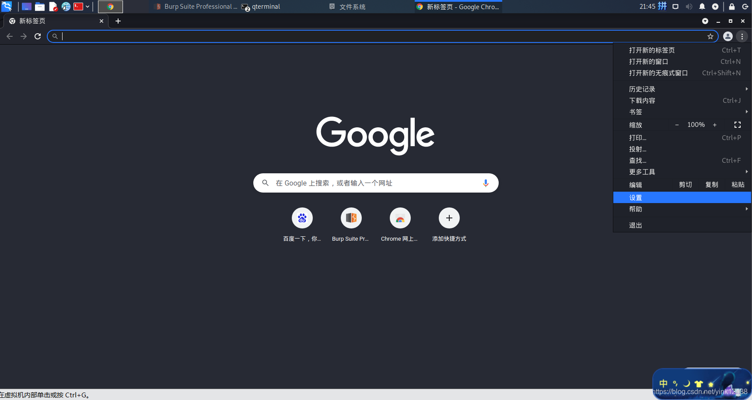Click the Chrome icon taskbar button
Viewport: 752px width, 400px height.
point(110,7)
